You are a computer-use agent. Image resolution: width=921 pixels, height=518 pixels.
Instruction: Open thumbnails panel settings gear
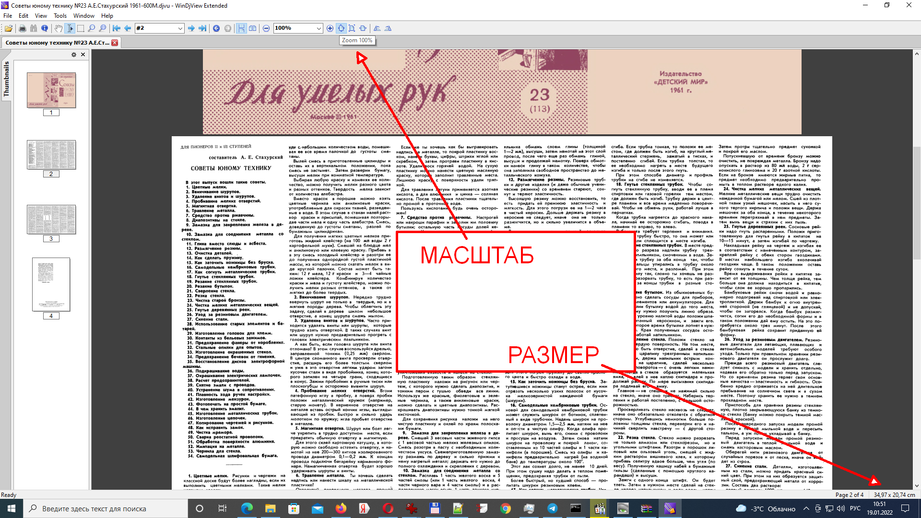tap(74, 55)
